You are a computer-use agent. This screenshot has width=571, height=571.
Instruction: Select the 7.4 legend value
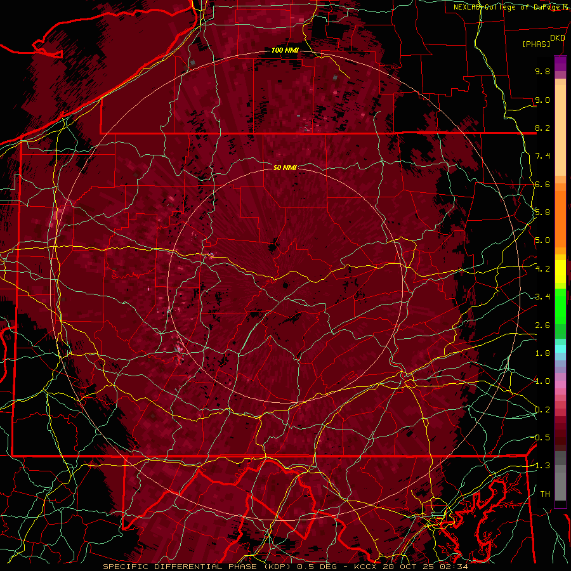[x=542, y=156]
